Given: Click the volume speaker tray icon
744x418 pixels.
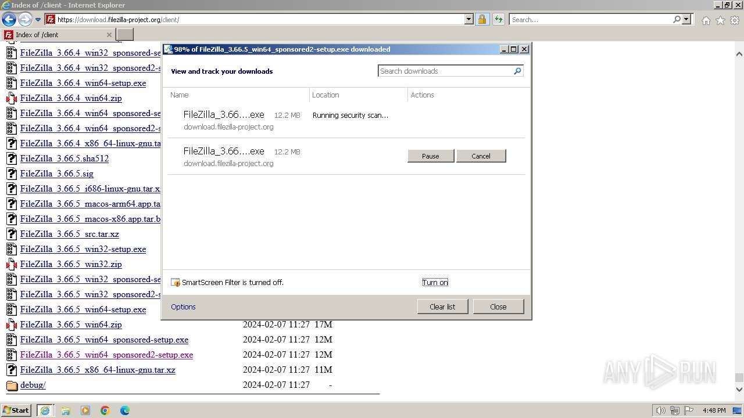Looking at the screenshot, I should (x=661, y=410).
